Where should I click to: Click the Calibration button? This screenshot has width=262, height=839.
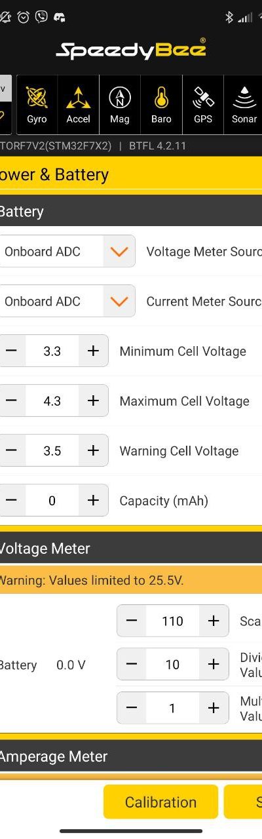(160, 802)
